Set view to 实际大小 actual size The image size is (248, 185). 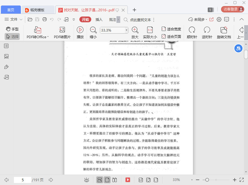point(150,33)
